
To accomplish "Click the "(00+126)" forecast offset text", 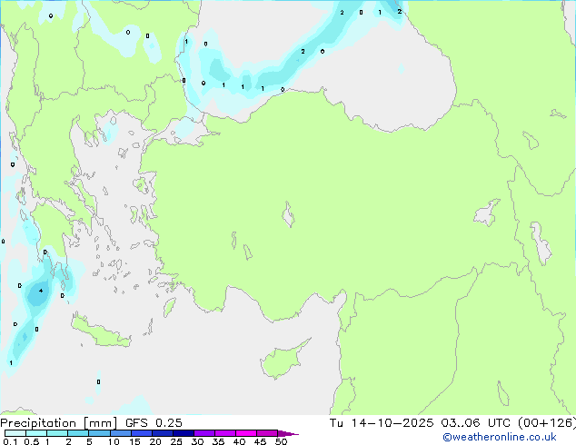I will (547, 423).
